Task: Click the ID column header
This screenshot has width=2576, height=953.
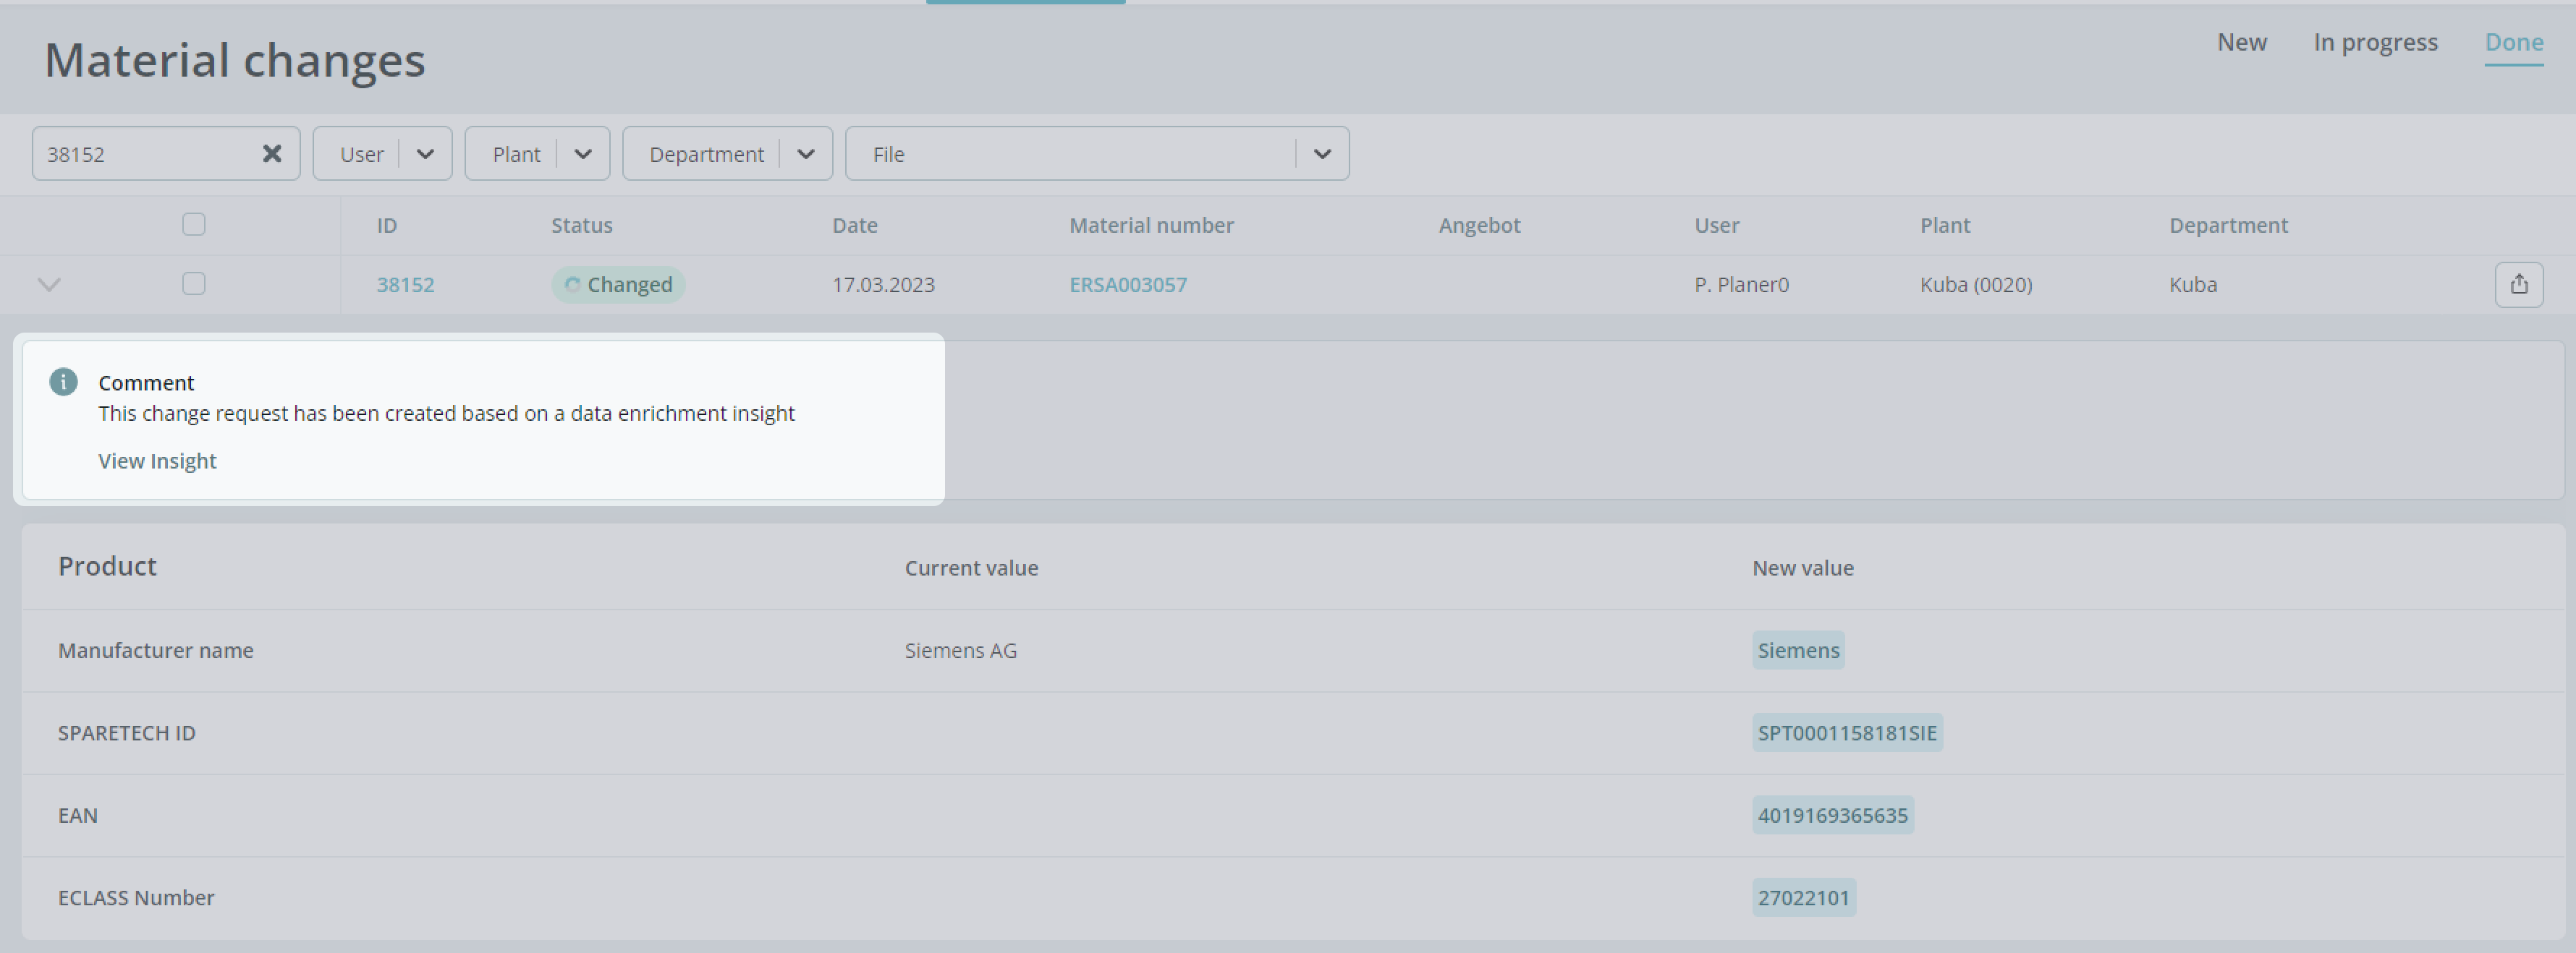Action: point(387,226)
